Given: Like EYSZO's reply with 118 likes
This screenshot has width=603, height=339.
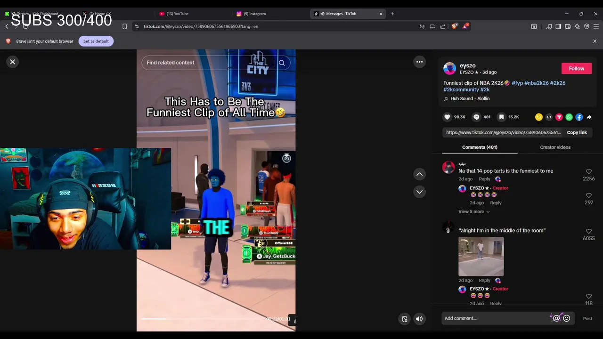Looking at the screenshot, I should tap(588, 296).
